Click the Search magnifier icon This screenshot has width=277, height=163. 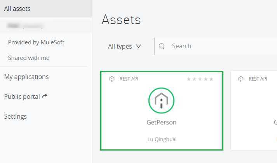pos(162,46)
